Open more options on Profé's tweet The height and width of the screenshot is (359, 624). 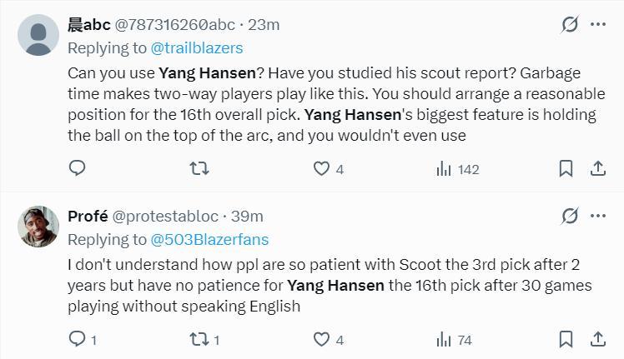(598, 217)
